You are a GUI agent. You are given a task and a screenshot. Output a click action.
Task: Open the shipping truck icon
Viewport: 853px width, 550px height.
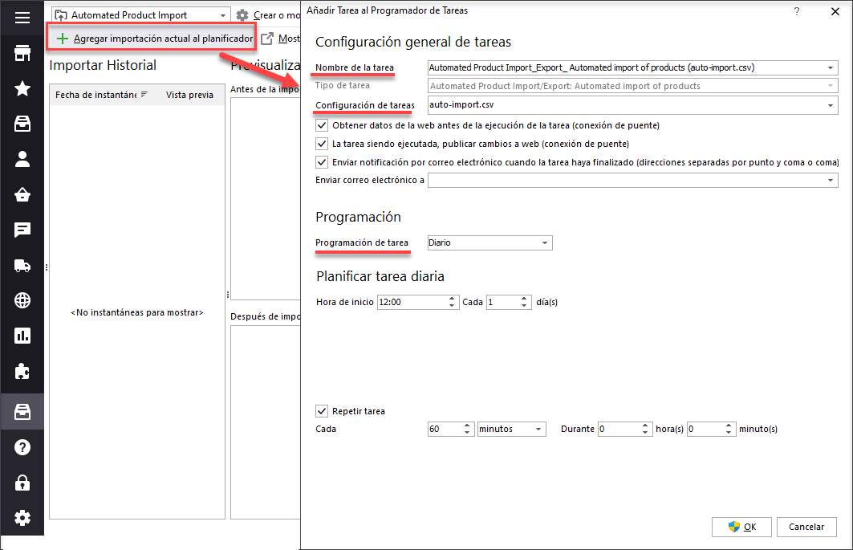point(22,266)
